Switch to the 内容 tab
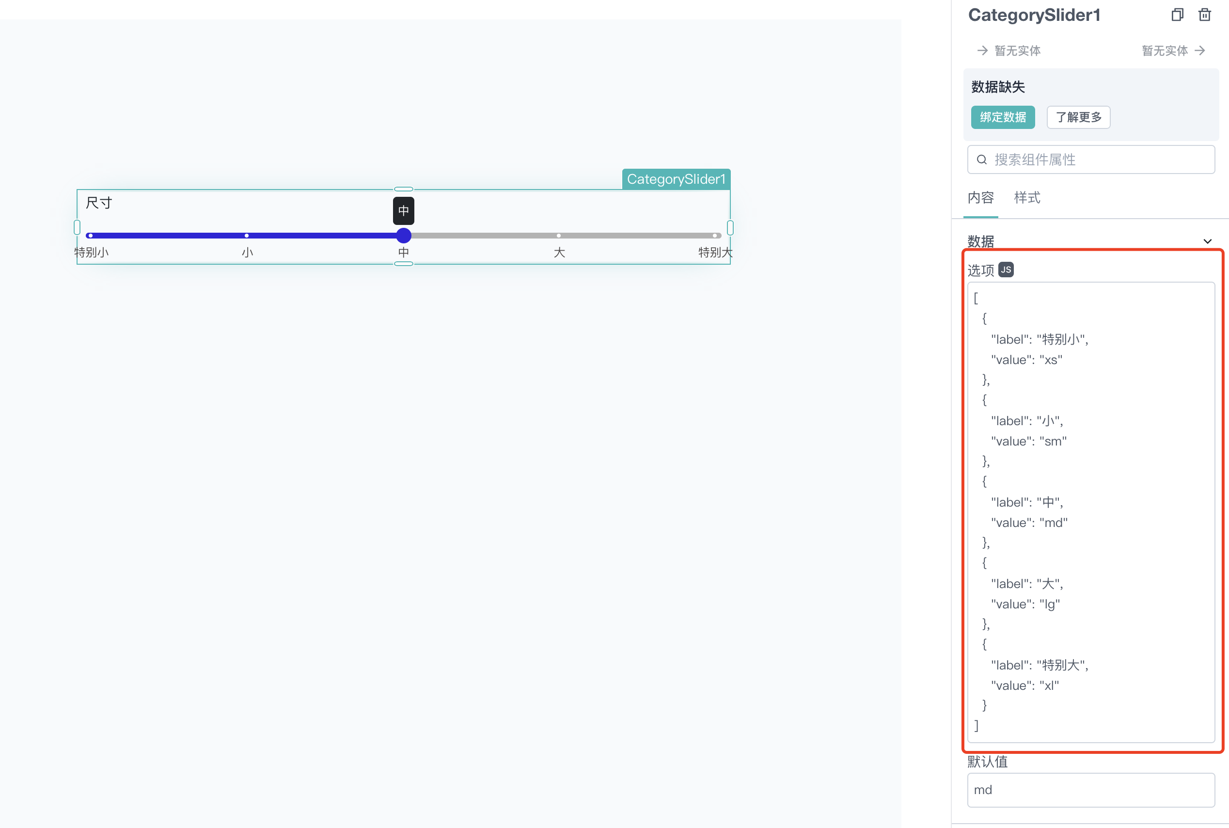Image resolution: width=1229 pixels, height=828 pixels. tap(980, 198)
